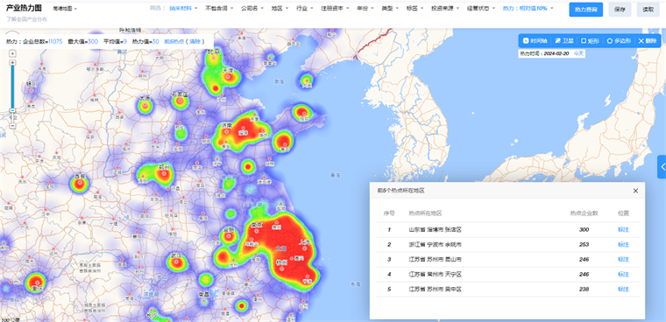Viewport: 666px width, 322px height.
Task: Click the 重庆 hotspot on the map
Action: 36,282
